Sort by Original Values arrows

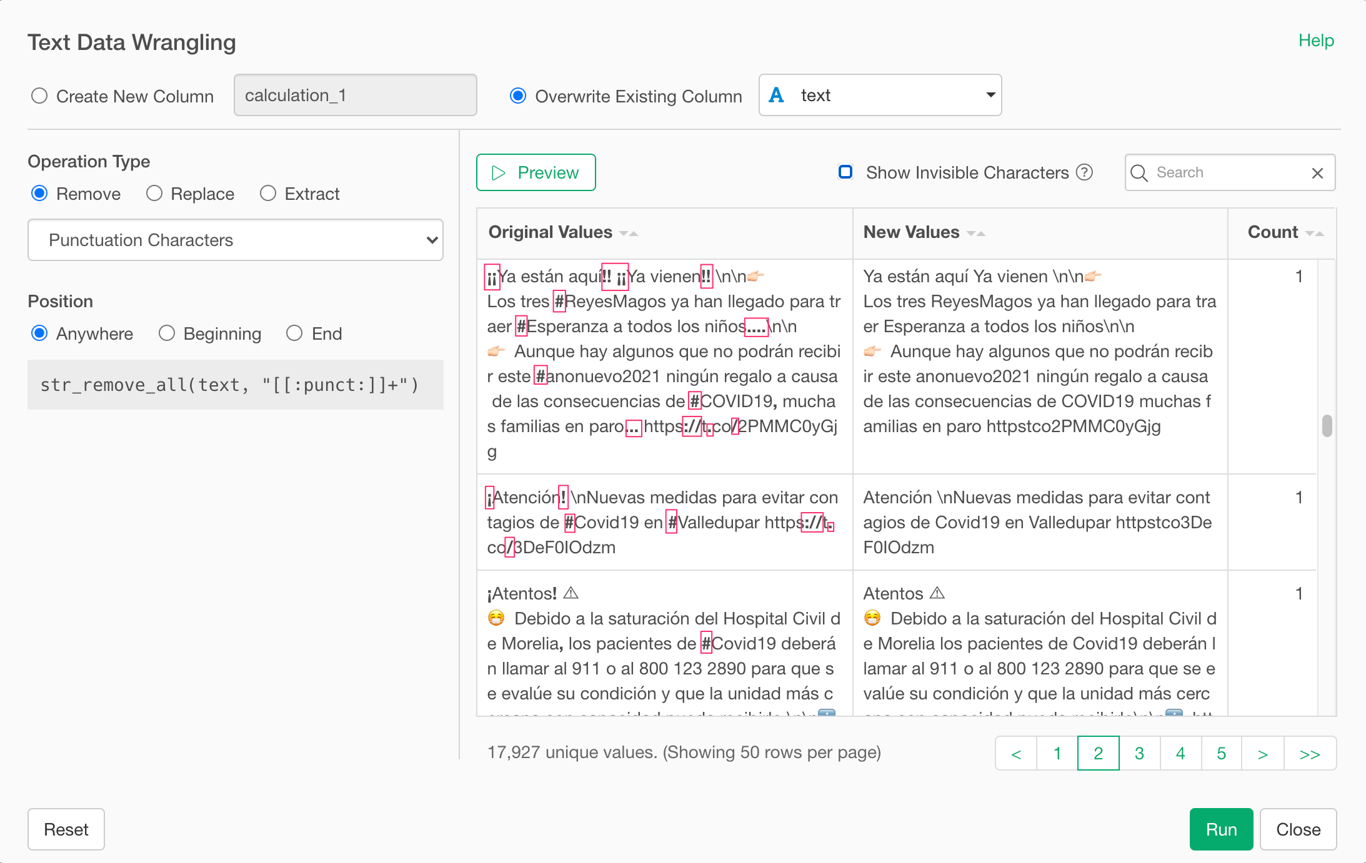coord(628,233)
